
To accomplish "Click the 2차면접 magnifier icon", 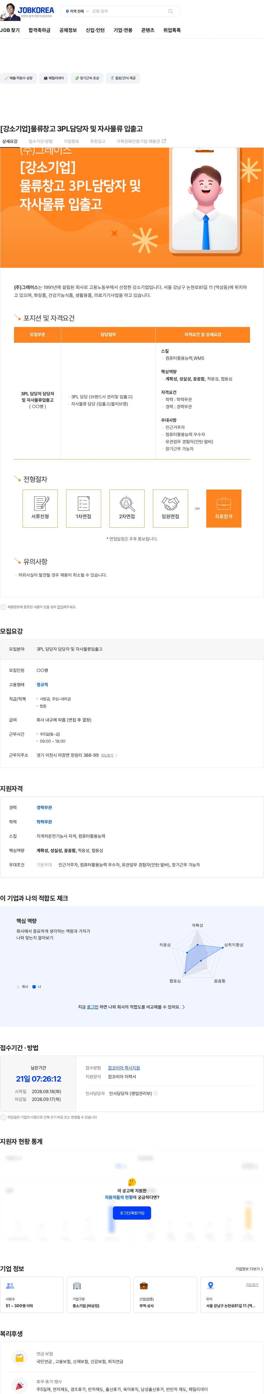I will pos(127,503).
